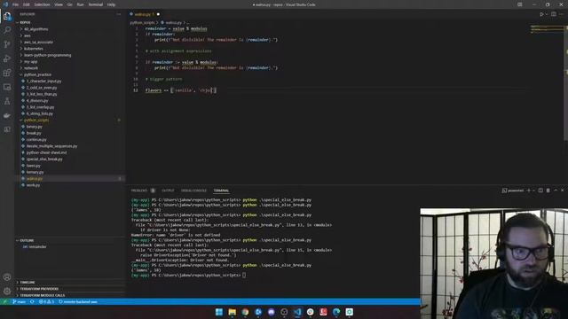
Task: Open the Testing flask view
Action: [7, 101]
